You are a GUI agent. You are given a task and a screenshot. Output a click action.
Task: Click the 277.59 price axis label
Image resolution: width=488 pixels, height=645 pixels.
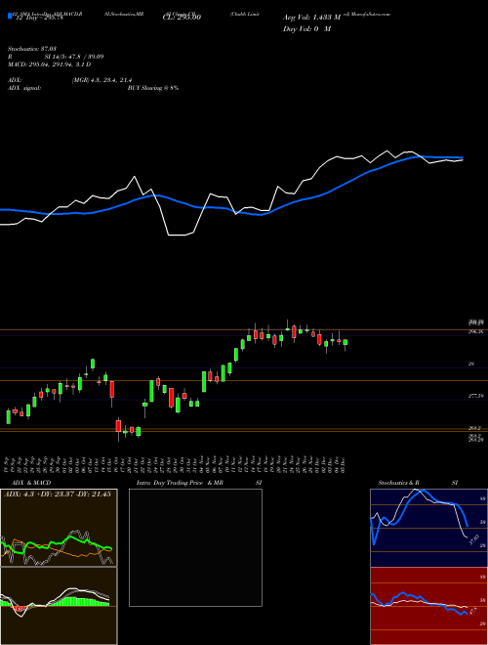pyautogui.click(x=476, y=396)
